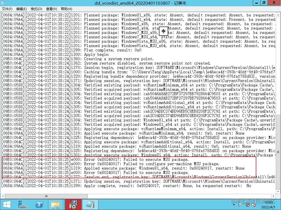Viewport: 281px width, 210px height.
Task: Open Server Manager from the taskbar
Action: tap(22, 205)
